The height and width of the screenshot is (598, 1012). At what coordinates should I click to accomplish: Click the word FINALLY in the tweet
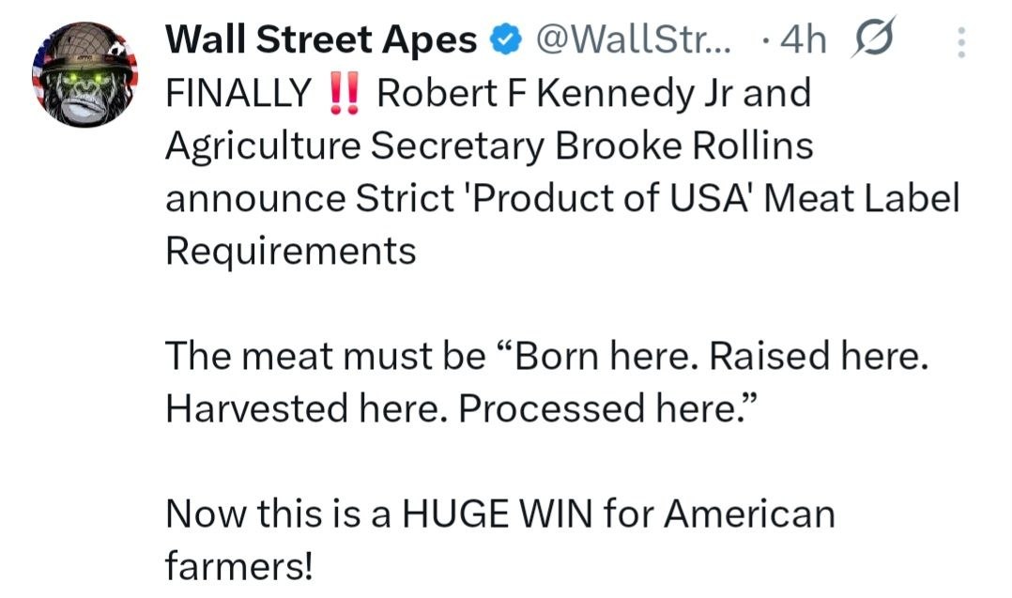(238, 94)
